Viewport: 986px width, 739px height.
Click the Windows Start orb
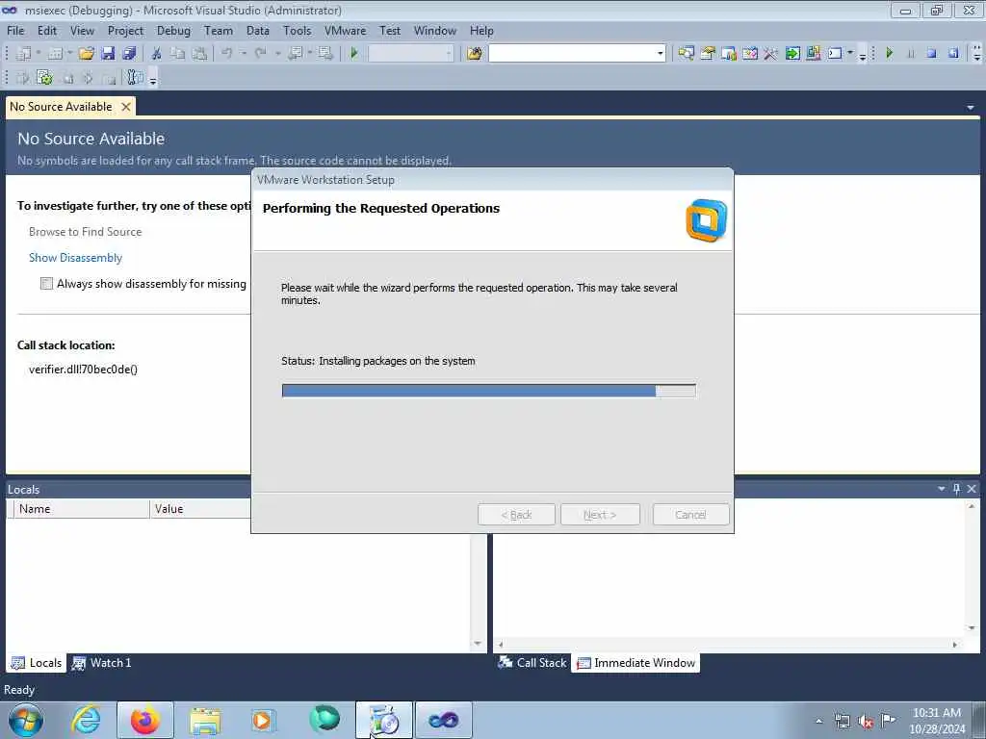[25, 720]
